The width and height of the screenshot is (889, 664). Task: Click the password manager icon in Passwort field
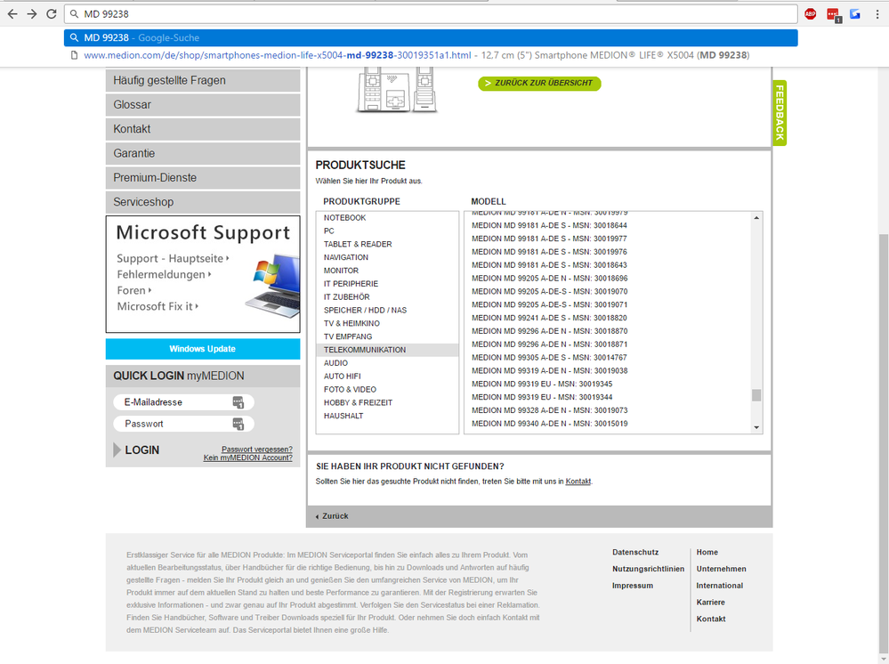coord(238,424)
